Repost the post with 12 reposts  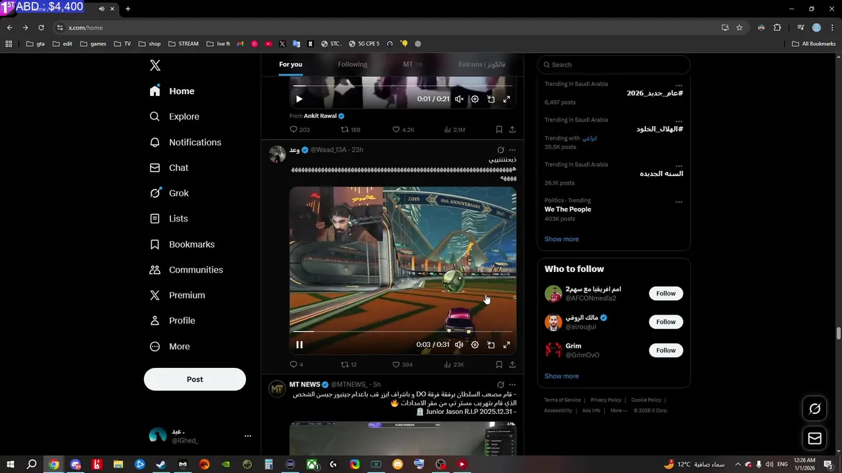click(349, 365)
